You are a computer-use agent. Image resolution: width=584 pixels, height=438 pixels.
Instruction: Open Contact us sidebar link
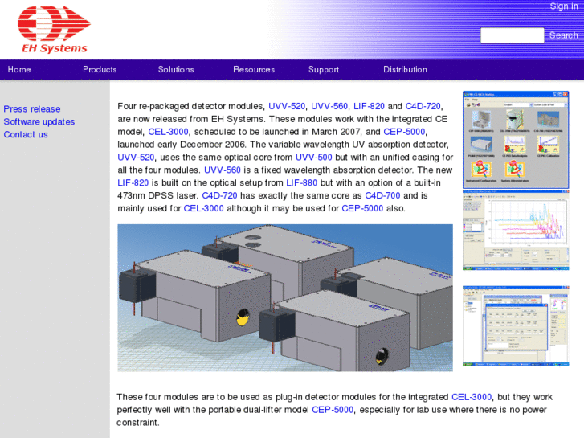[26, 134]
